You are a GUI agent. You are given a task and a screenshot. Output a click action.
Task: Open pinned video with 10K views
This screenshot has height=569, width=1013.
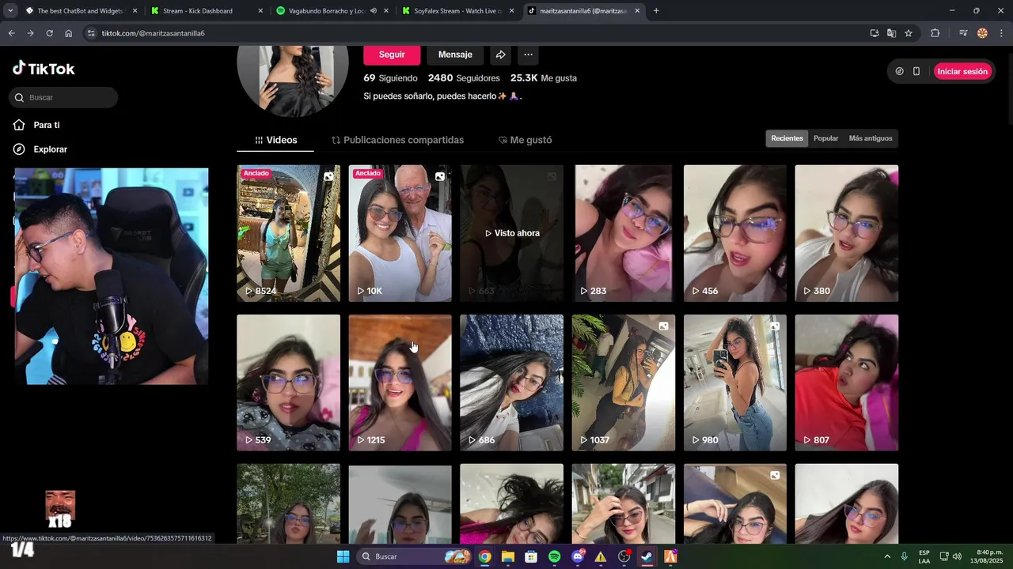point(400,233)
